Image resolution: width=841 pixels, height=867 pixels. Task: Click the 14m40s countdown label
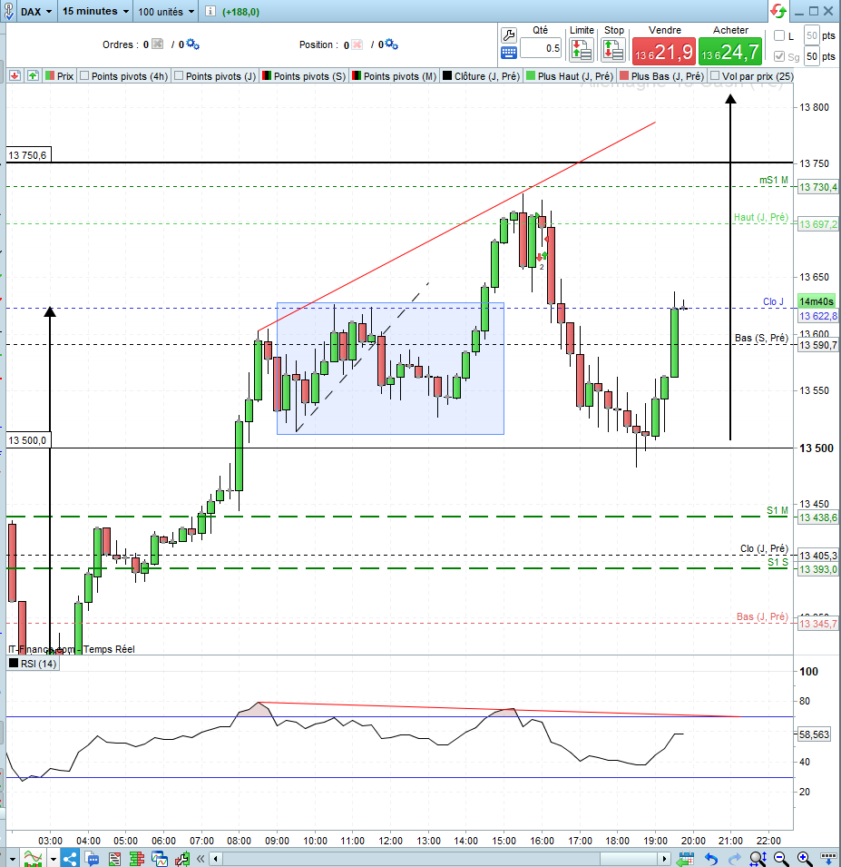[x=817, y=301]
